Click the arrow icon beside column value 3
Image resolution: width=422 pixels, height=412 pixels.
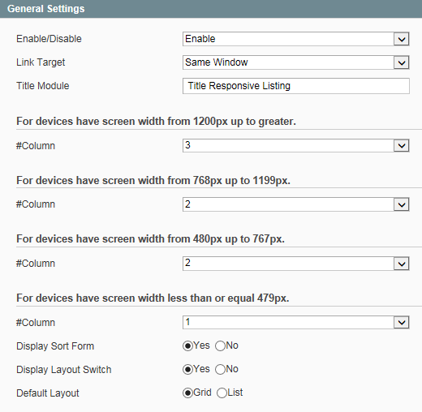(x=402, y=146)
